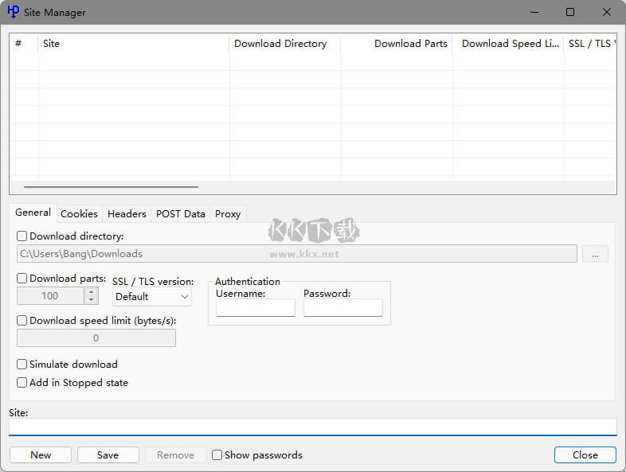Viewport: 626px width, 472px height.
Task: Click the Site URL input field
Action: click(312, 427)
